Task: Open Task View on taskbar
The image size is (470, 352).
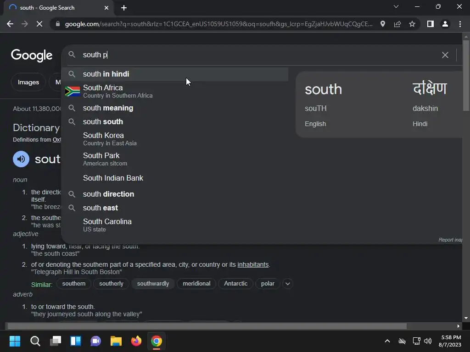Action: click(x=56, y=341)
